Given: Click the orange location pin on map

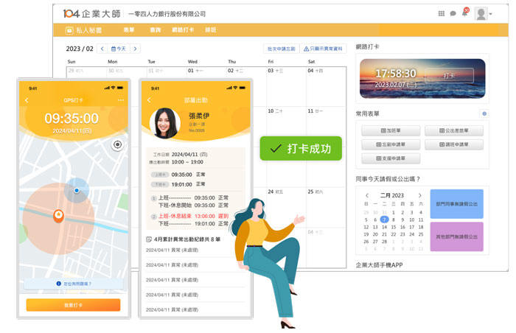Looking at the screenshot, I should (58, 216).
